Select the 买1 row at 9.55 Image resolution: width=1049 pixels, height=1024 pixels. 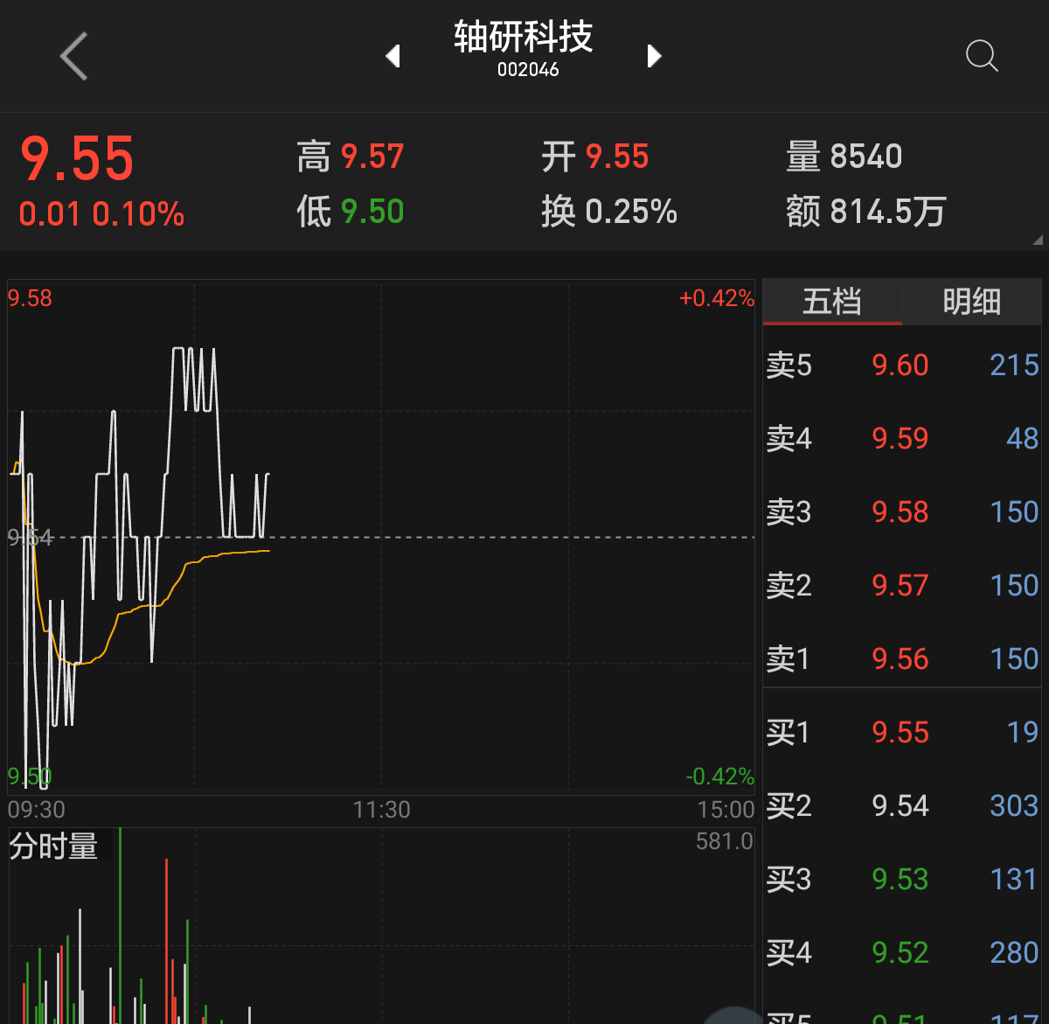point(902,732)
